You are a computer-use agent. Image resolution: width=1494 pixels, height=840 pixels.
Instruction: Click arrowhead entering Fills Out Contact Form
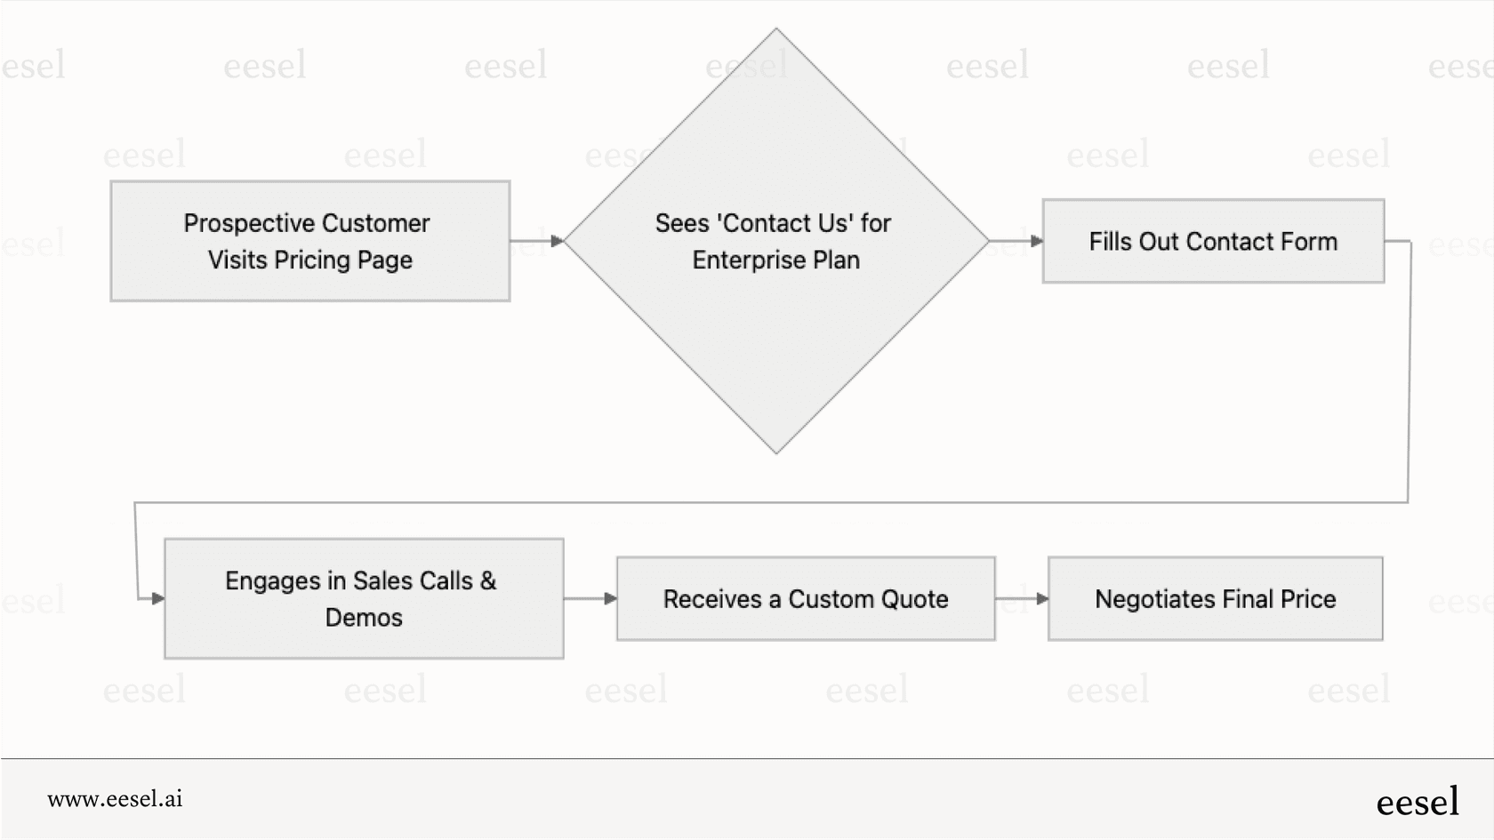click(1037, 241)
